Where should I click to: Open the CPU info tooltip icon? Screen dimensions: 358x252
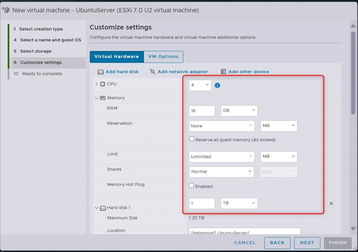[x=217, y=85]
